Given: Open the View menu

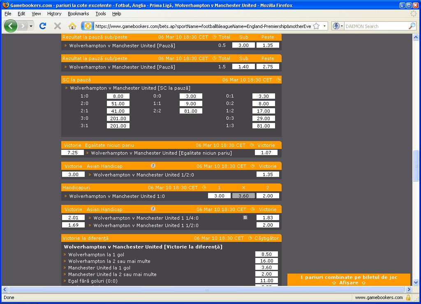Looking at the screenshot, I should point(36,14).
